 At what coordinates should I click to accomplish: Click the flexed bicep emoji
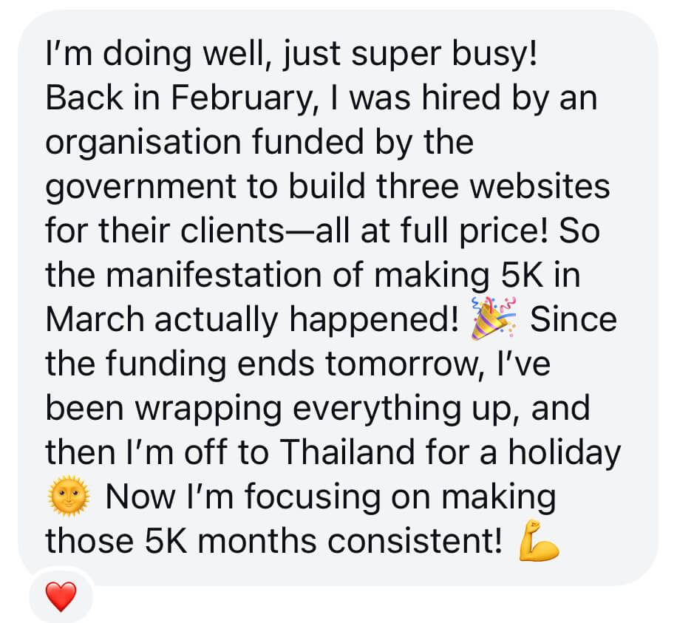[538, 540]
